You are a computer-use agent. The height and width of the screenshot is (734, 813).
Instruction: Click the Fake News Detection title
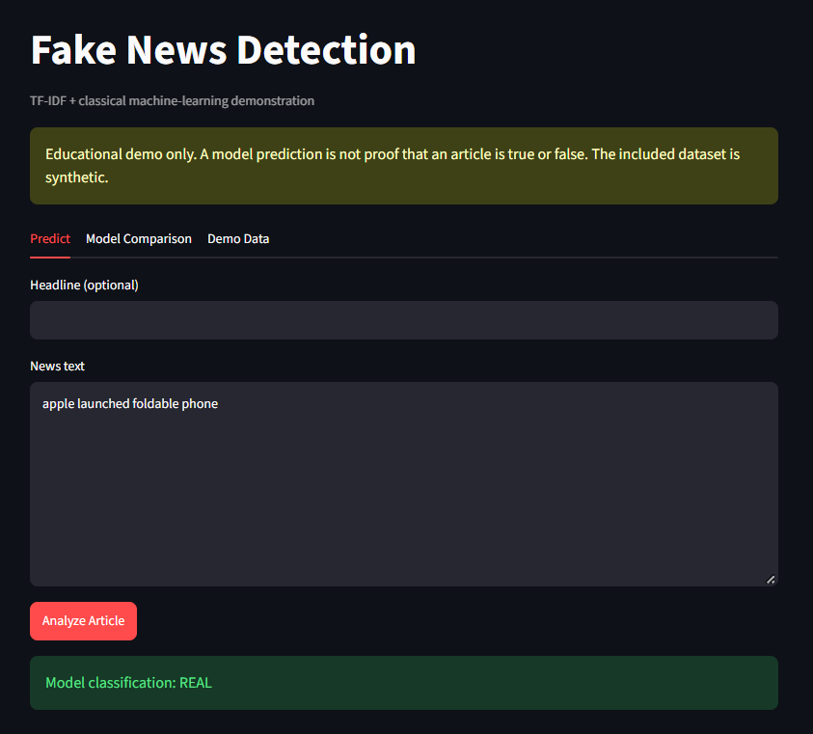223,50
